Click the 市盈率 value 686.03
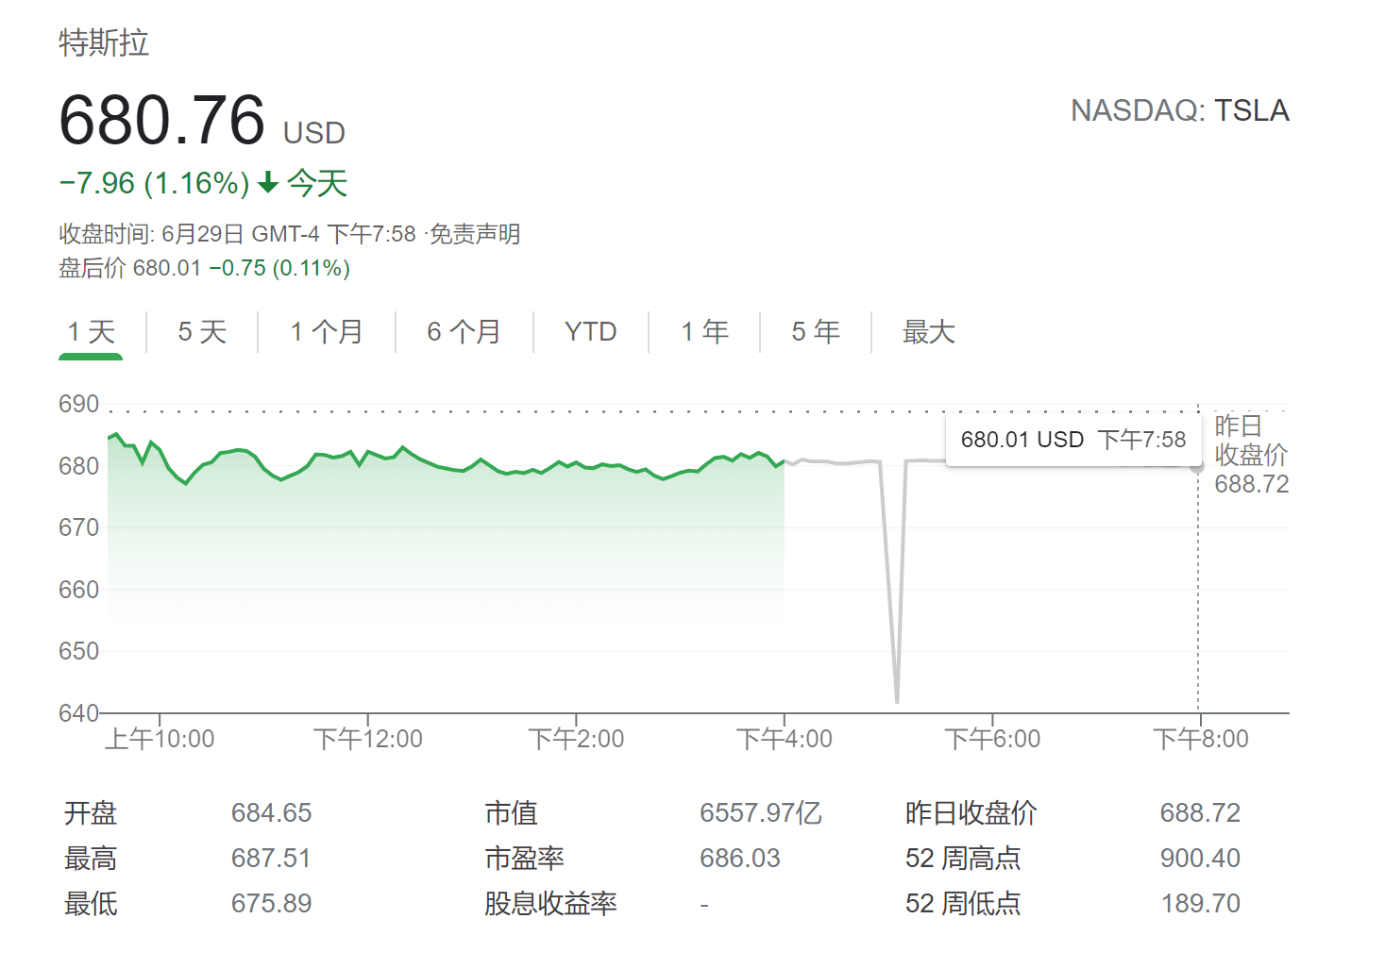This screenshot has height=969, width=1385. click(740, 859)
